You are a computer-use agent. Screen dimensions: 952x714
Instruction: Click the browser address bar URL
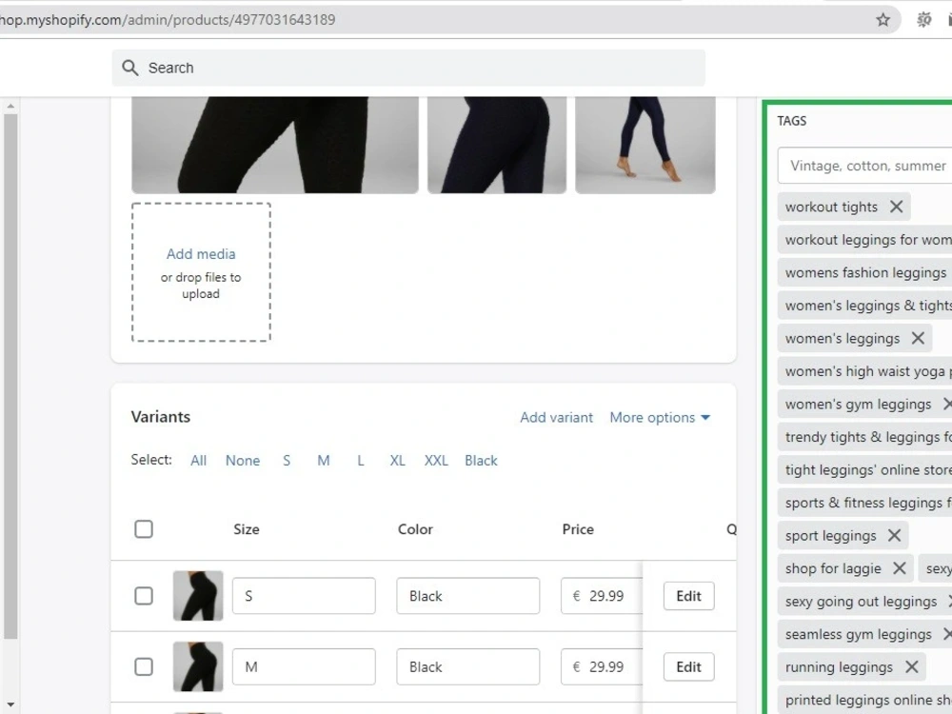tap(168, 19)
